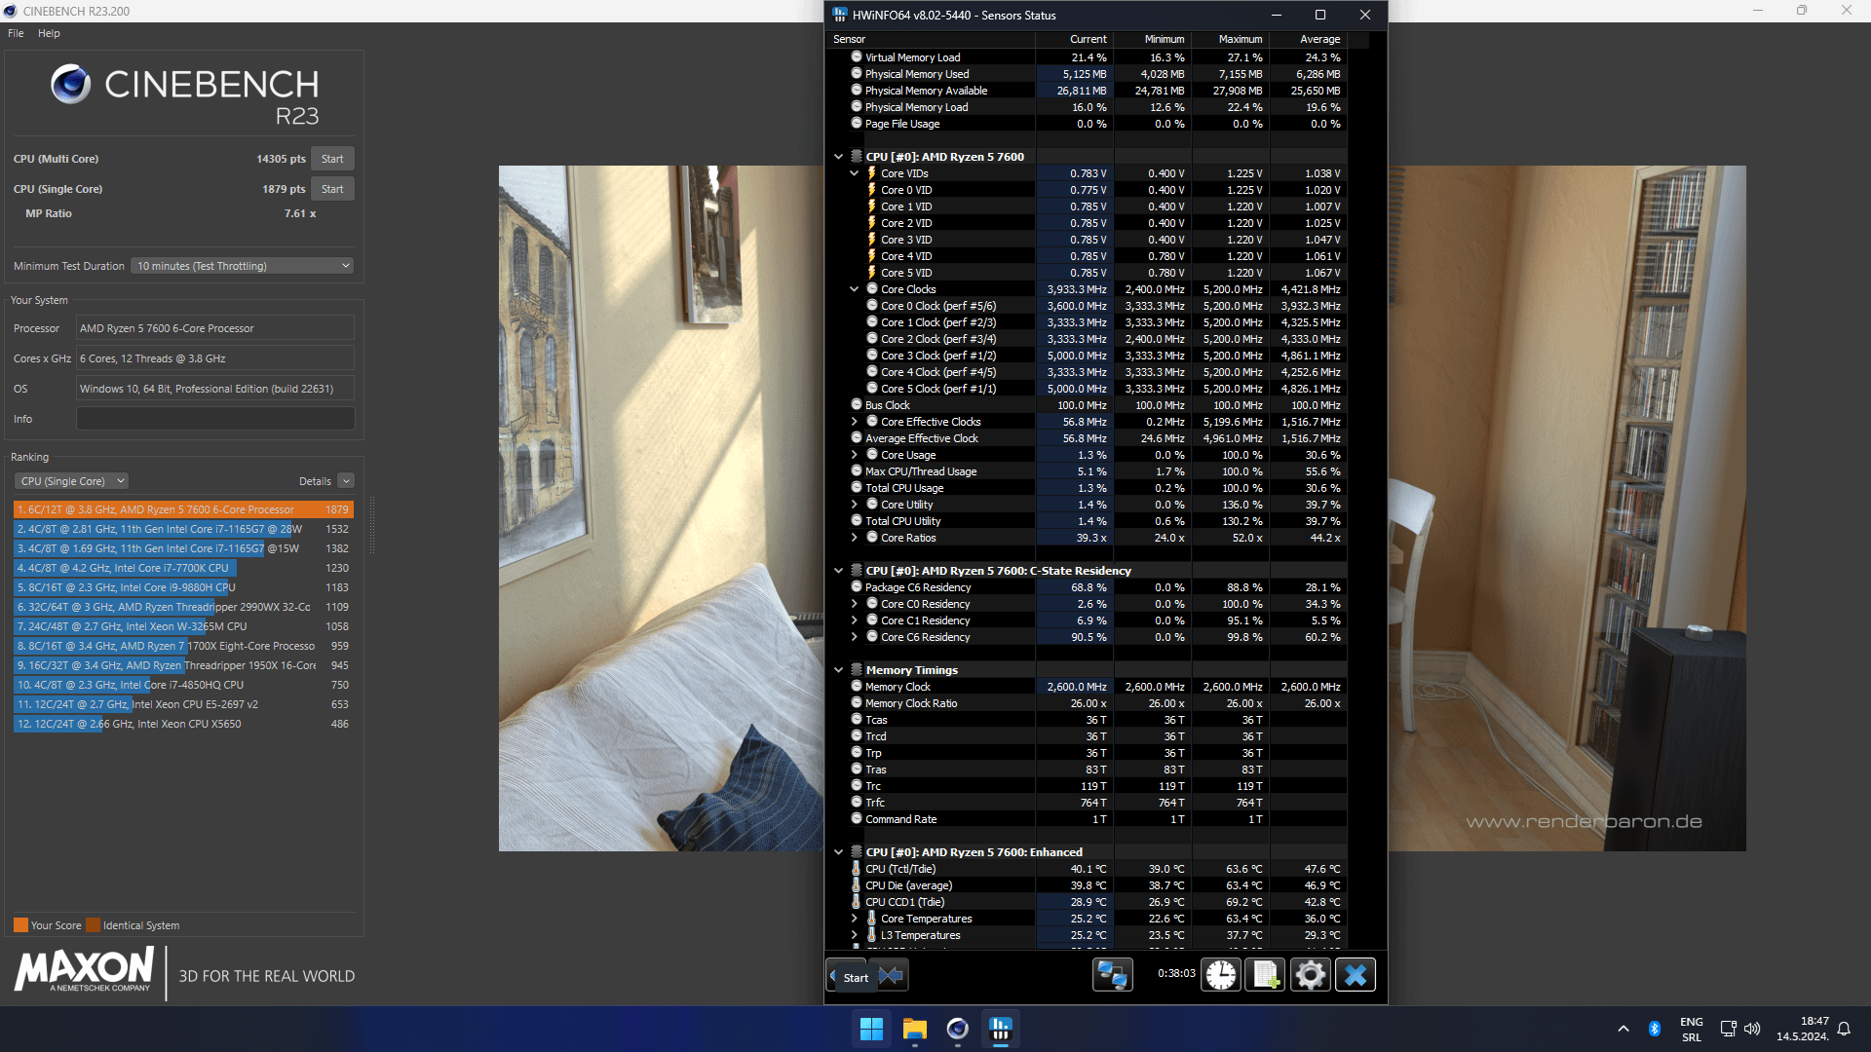Image resolution: width=1871 pixels, height=1052 pixels.
Task: Click the HWiNFO collapse-columns arrows button
Action: pyautogui.click(x=891, y=976)
